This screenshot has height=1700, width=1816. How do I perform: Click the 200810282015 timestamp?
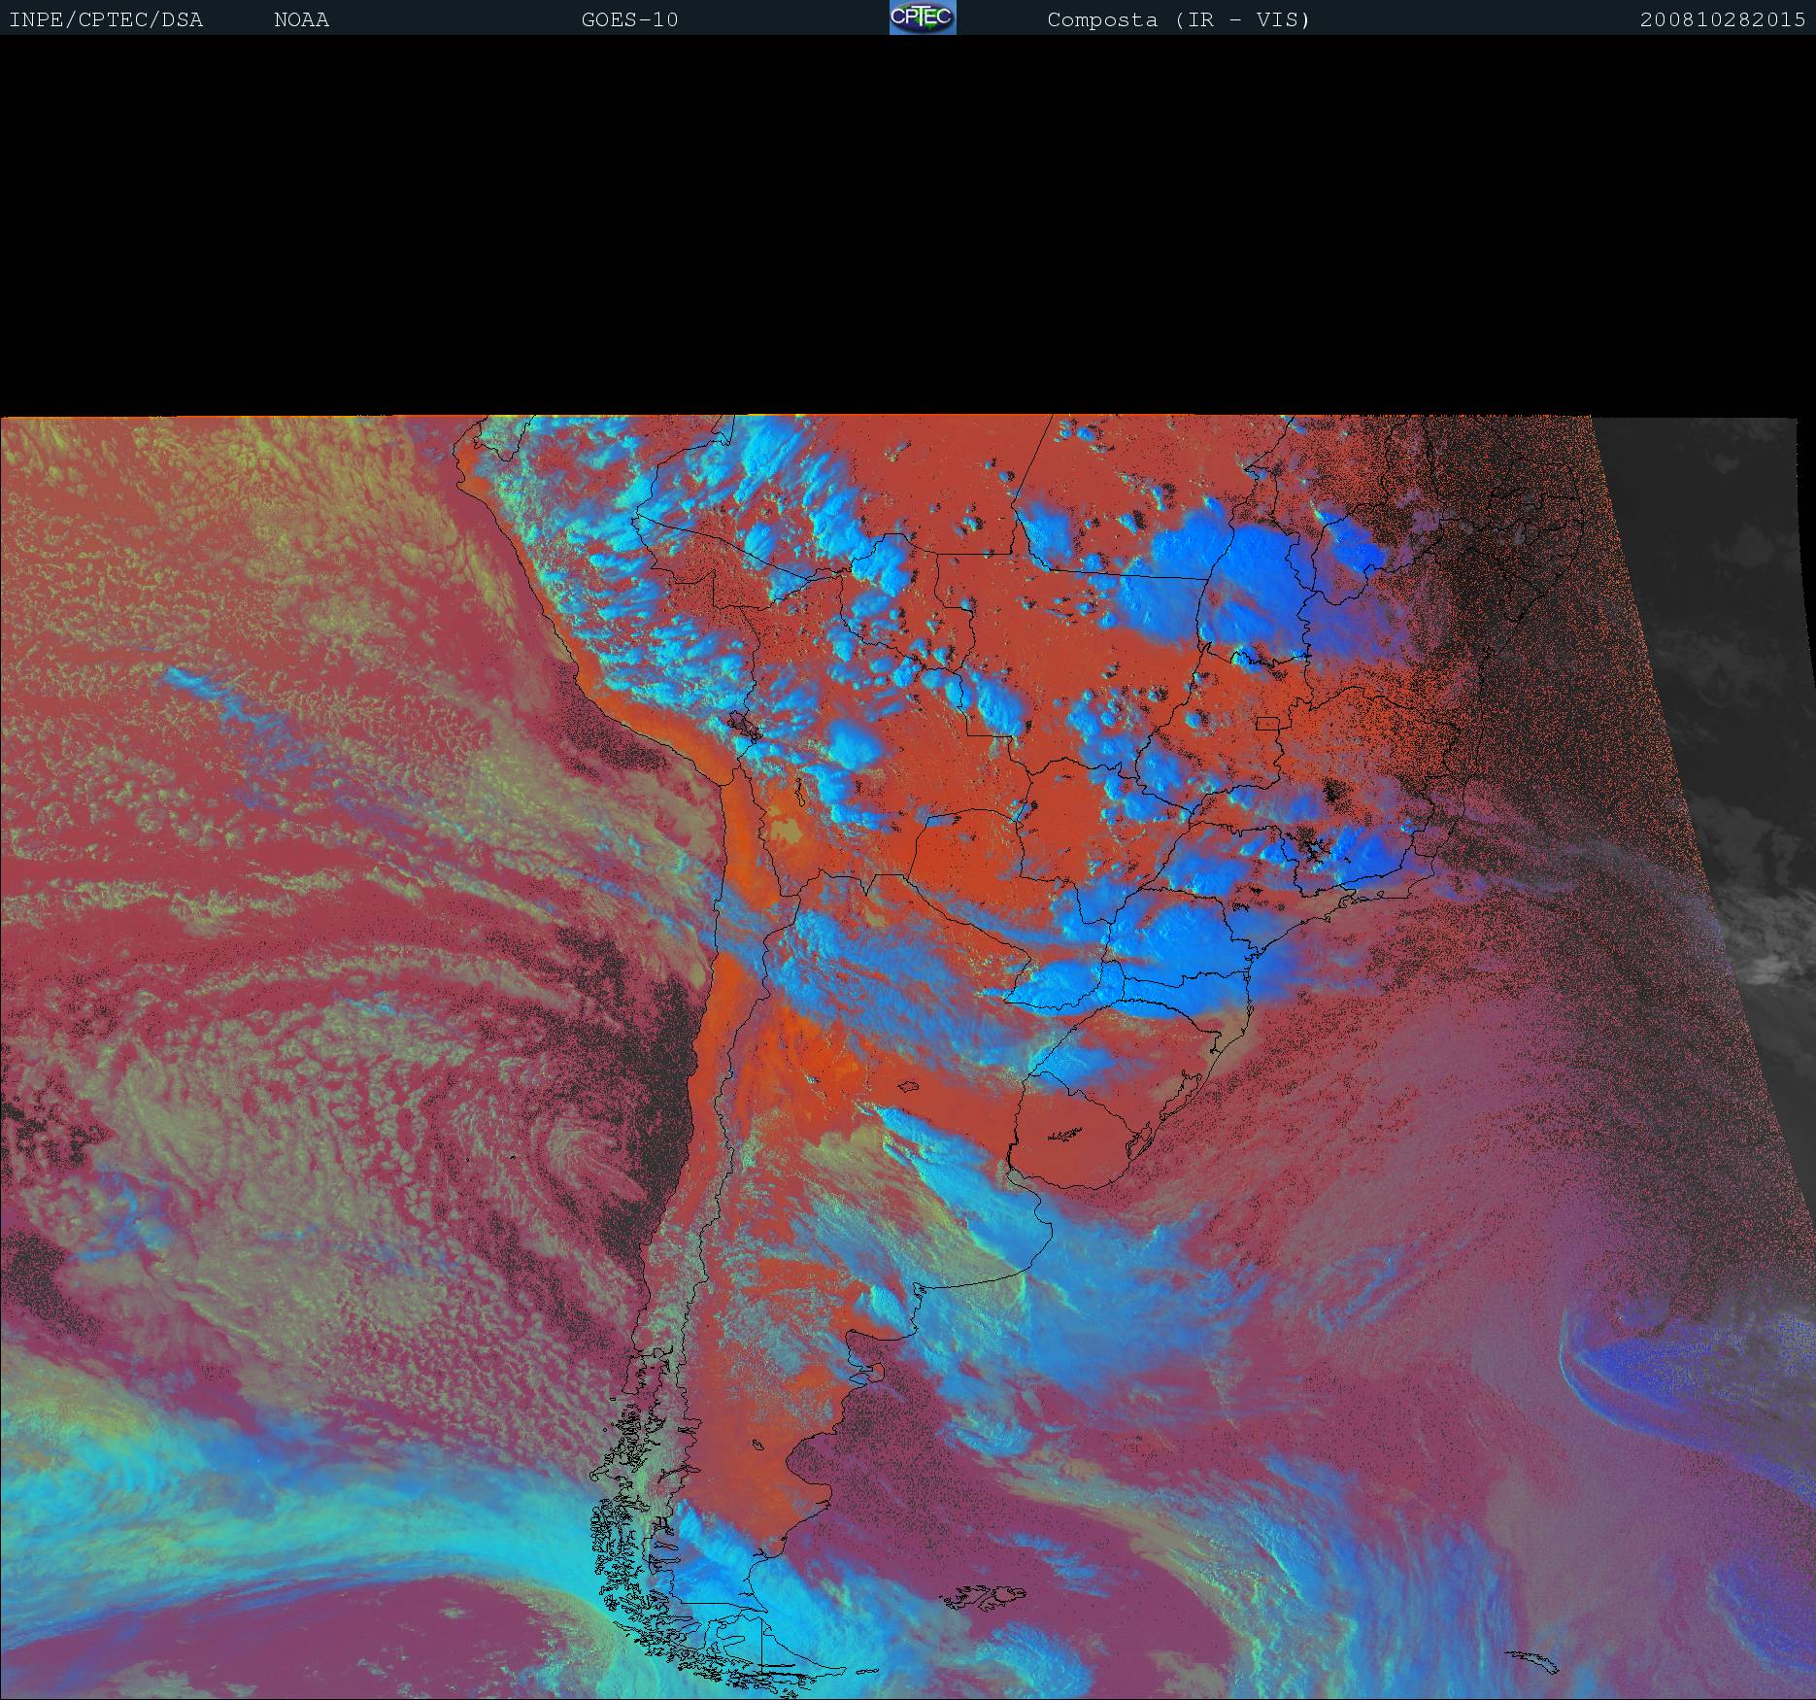pos(1722,20)
